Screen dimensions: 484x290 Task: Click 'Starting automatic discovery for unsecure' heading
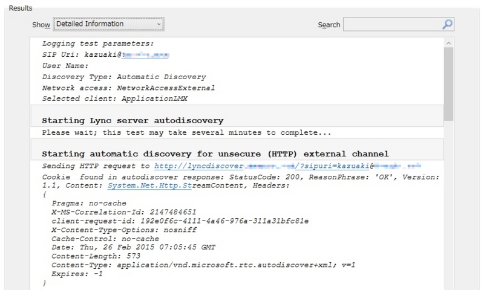coord(215,154)
